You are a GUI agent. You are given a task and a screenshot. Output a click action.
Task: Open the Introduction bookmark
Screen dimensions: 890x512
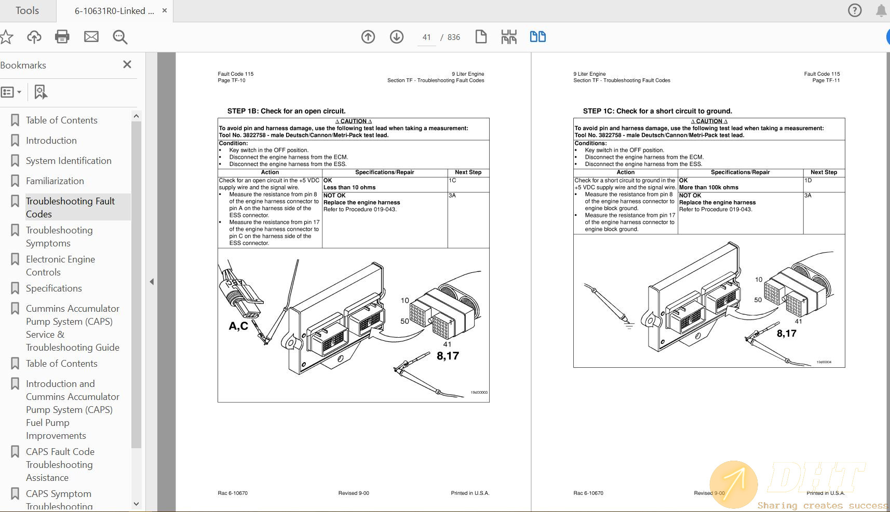pyautogui.click(x=51, y=141)
